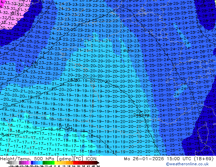Click the yellow swatch in the temperature legend
This screenshot has width=216, height=167.
click(56, 163)
